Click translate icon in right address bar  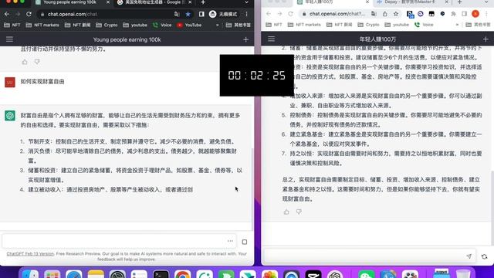(x=374, y=14)
